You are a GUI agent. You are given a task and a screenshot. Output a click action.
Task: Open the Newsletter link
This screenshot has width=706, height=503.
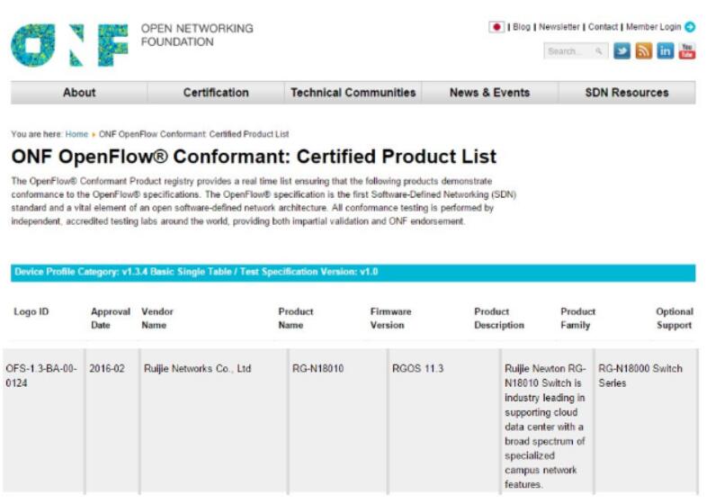(559, 27)
